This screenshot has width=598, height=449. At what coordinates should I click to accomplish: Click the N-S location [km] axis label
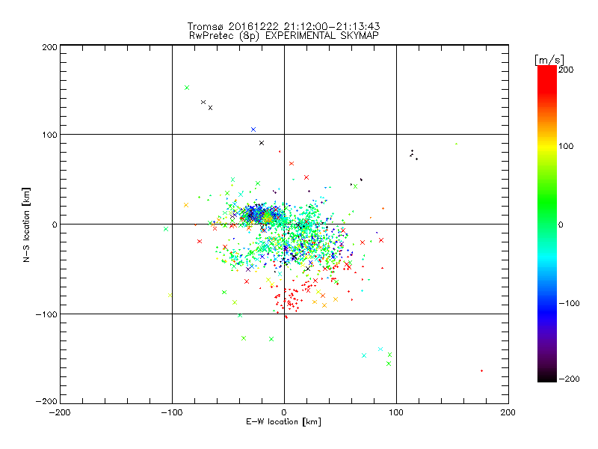[x=26, y=225]
